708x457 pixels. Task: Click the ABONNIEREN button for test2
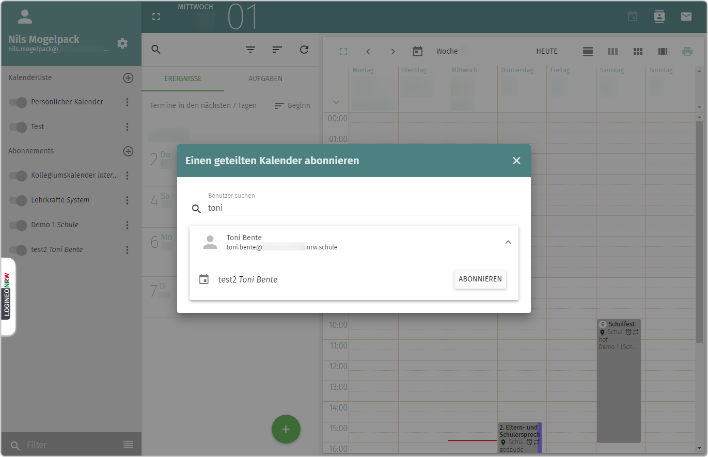480,279
